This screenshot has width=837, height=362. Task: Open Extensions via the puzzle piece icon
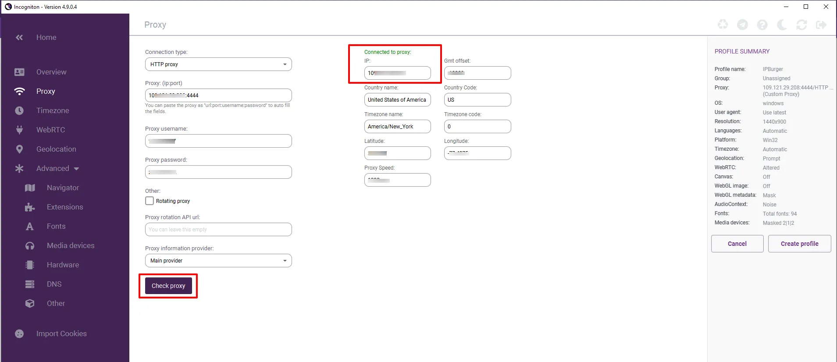[30, 207]
